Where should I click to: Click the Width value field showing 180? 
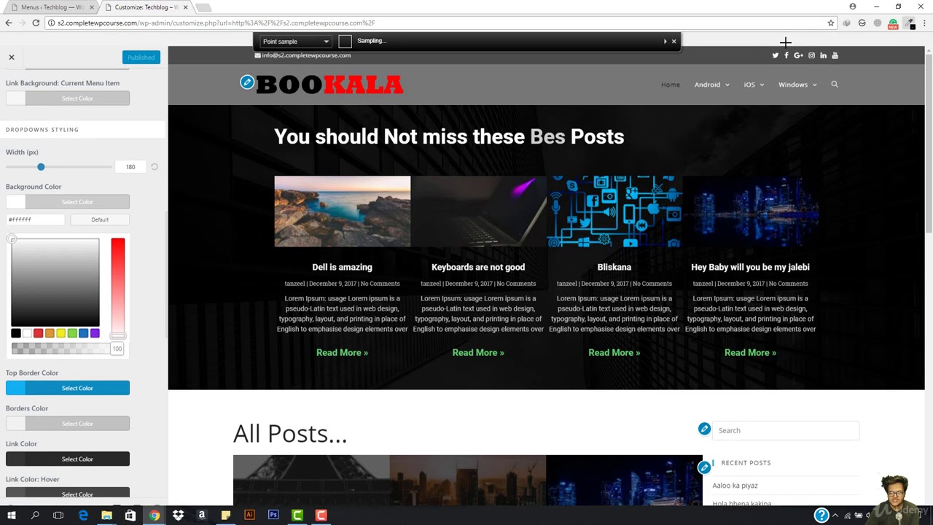pos(130,167)
